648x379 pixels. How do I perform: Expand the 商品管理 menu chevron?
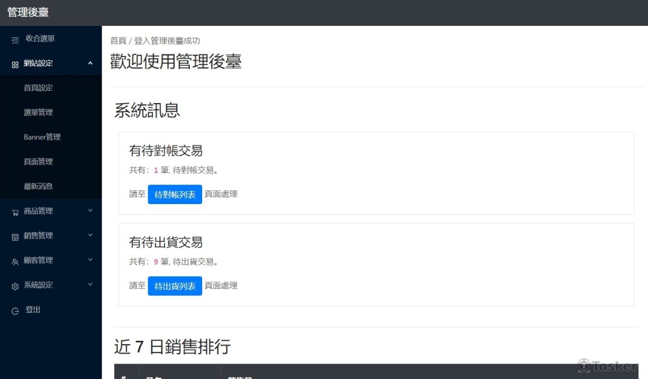point(90,211)
